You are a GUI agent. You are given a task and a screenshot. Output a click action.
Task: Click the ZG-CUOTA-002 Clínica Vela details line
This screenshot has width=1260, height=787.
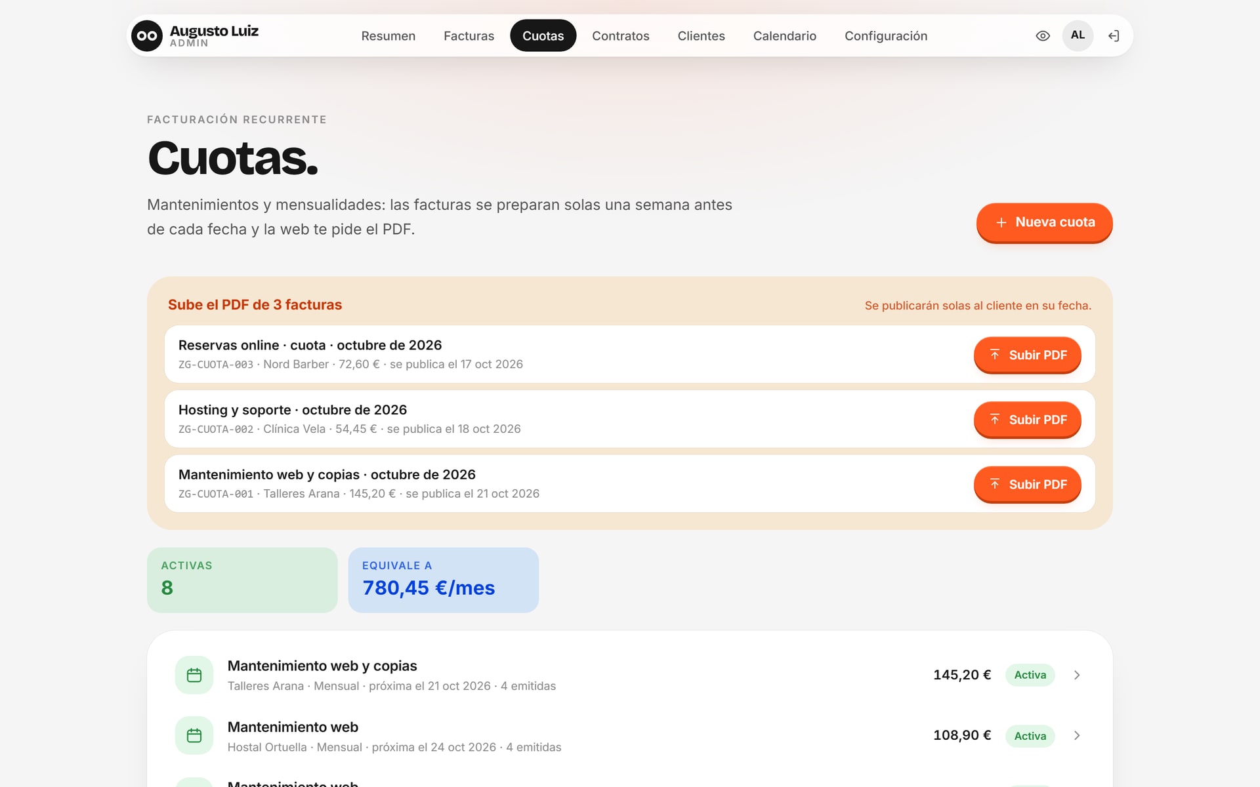coord(349,429)
